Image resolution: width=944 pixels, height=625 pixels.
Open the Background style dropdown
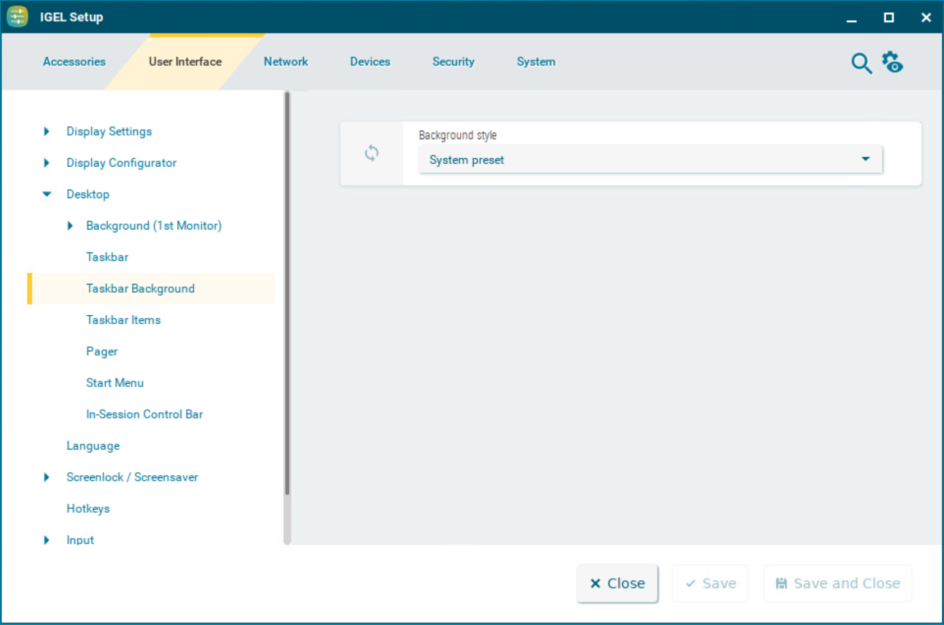[x=650, y=160]
